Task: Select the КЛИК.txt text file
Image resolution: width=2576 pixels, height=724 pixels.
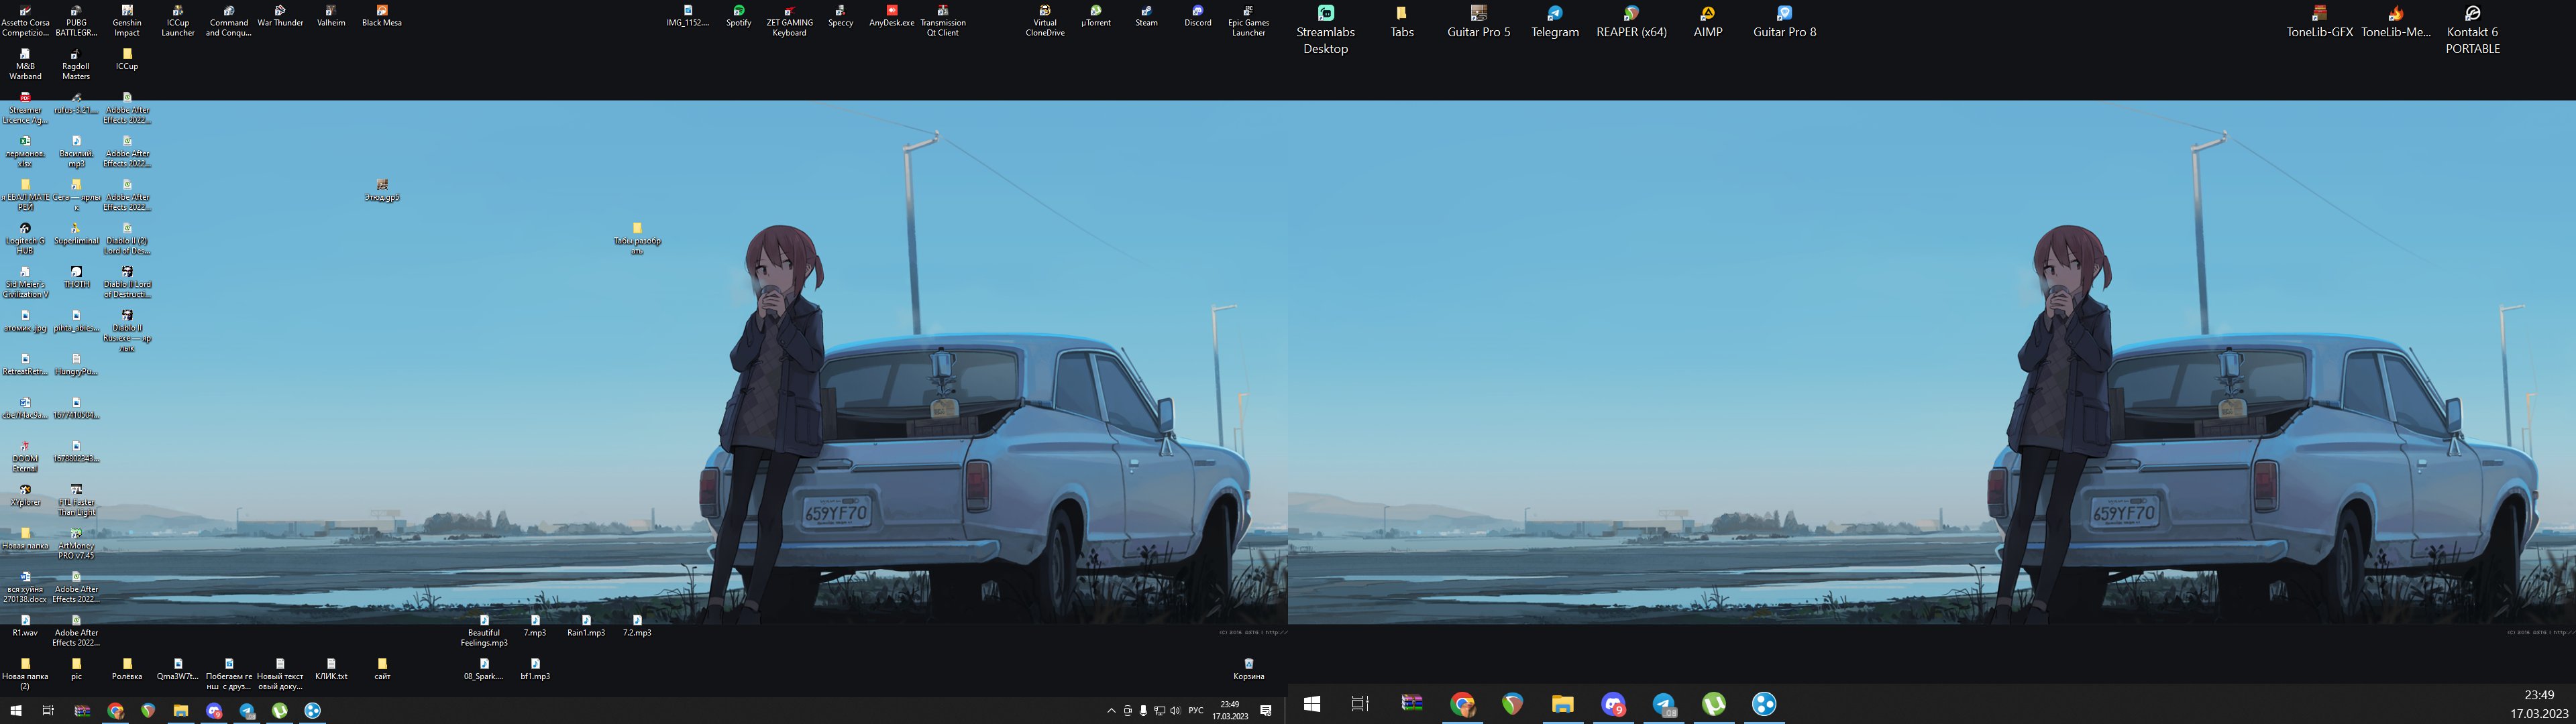Action: pyautogui.click(x=331, y=670)
